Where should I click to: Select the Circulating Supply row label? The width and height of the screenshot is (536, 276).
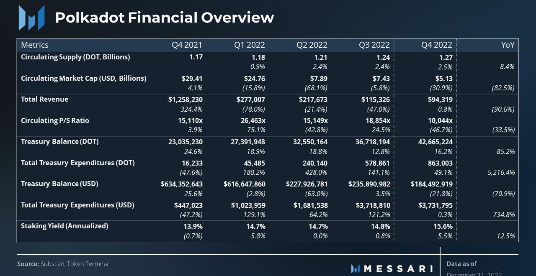(75, 57)
